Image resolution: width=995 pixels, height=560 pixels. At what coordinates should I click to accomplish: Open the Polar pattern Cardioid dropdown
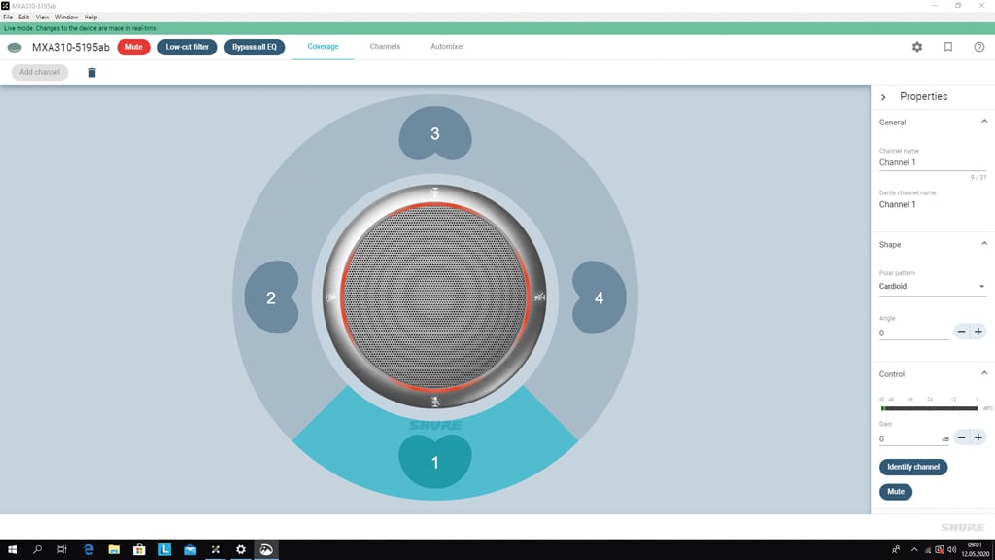click(x=932, y=287)
